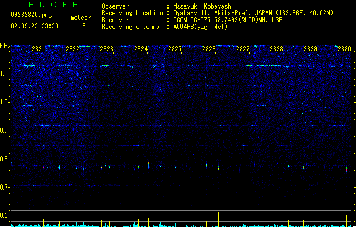The image size is (357, 227).
Task: Click the meteor count label
Action: (x=81, y=18)
